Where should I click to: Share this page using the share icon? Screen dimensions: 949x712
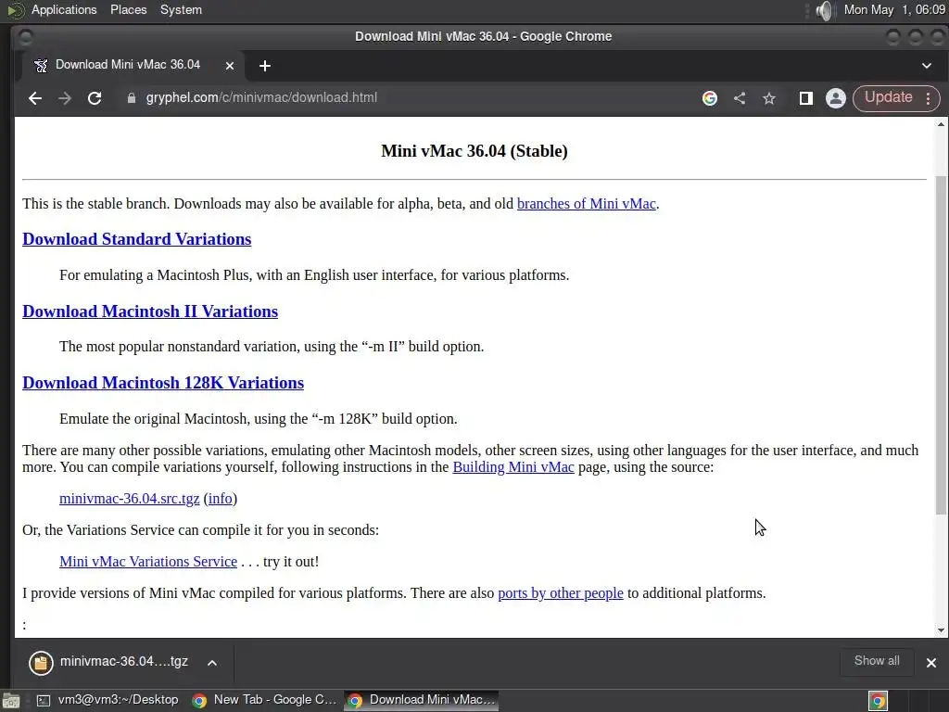point(740,98)
